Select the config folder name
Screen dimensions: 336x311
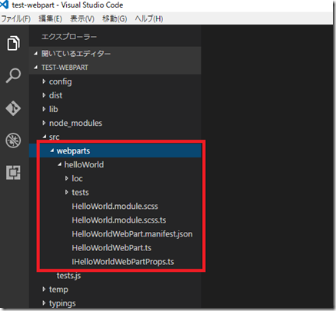pyautogui.click(x=61, y=82)
